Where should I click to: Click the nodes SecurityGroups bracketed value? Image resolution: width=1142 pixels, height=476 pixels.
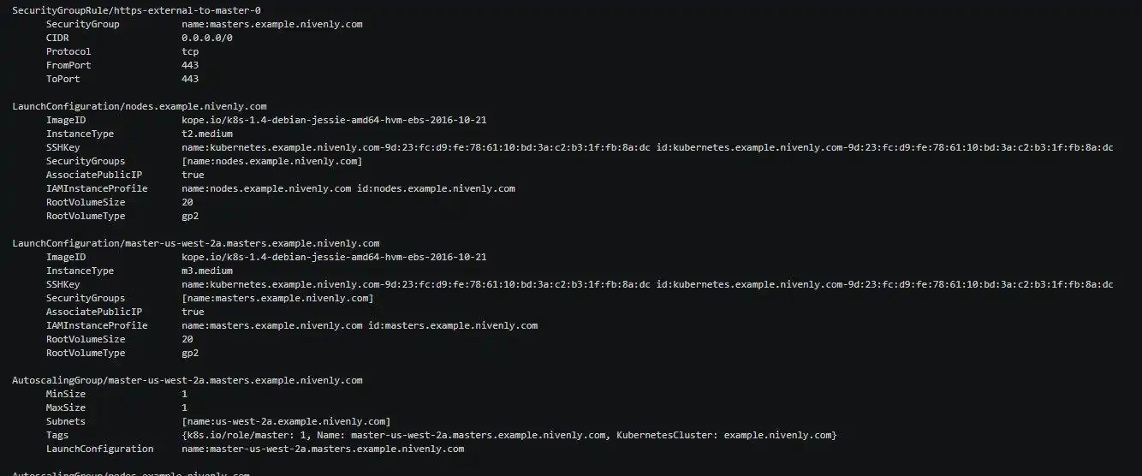(271, 161)
